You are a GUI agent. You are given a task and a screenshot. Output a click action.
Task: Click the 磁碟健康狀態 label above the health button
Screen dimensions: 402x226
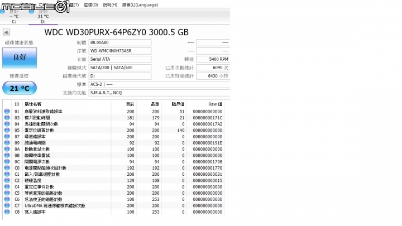pos(19,42)
